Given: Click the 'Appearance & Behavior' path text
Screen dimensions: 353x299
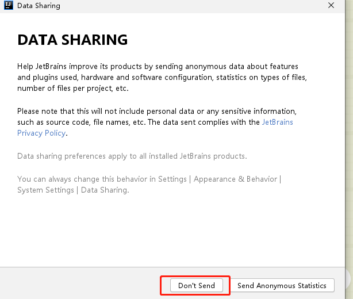Looking at the screenshot, I should pyautogui.click(x=235, y=179).
